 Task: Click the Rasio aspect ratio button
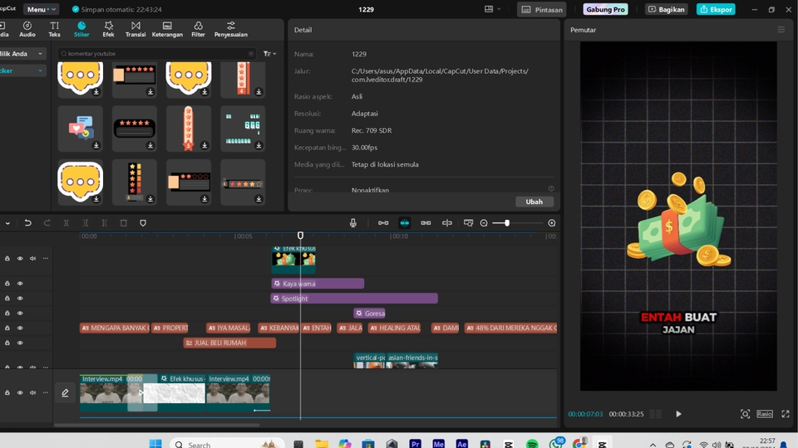tap(765, 414)
